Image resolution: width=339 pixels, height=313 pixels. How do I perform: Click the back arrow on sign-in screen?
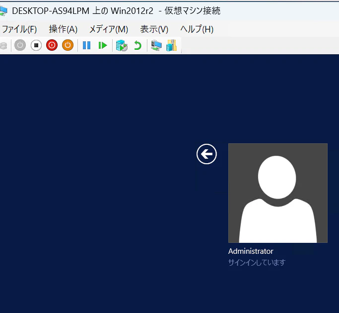point(206,154)
